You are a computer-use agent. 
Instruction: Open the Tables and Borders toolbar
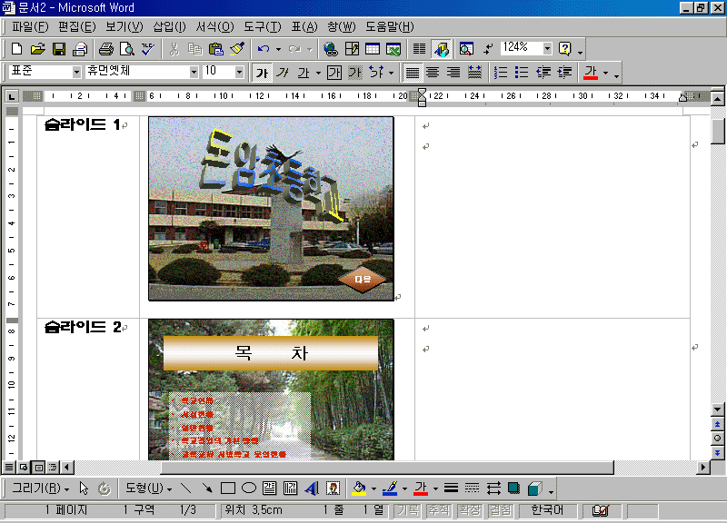352,49
